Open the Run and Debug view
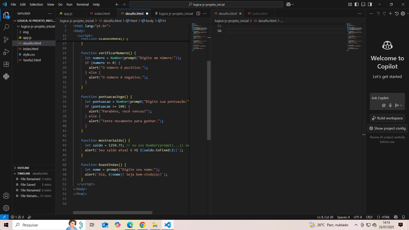This screenshot has height=230, width=409. (6, 52)
